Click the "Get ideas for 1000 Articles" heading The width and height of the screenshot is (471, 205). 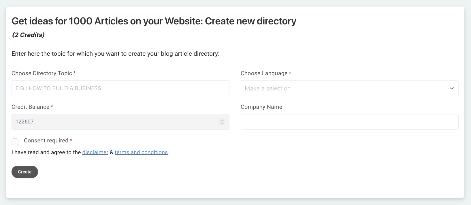click(154, 21)
